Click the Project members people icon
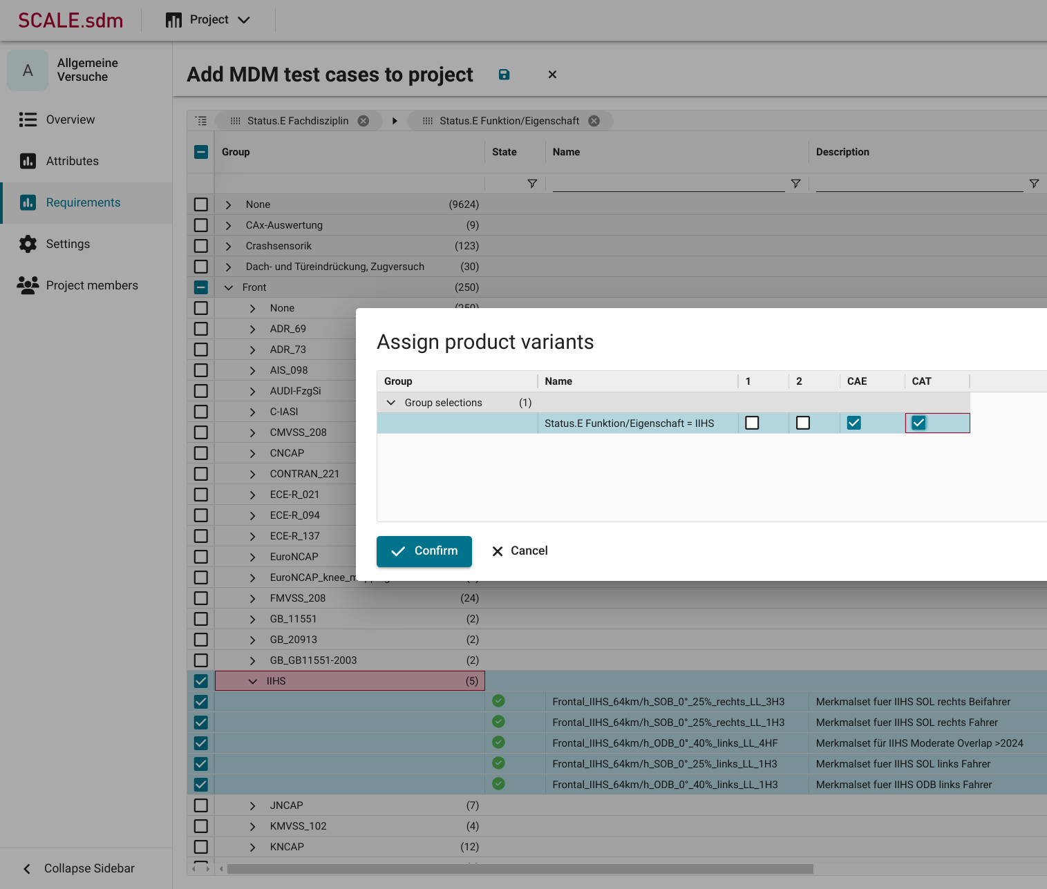Viewport: 1047px width, 889px height. pyautogui.click(x=28, y=285)
